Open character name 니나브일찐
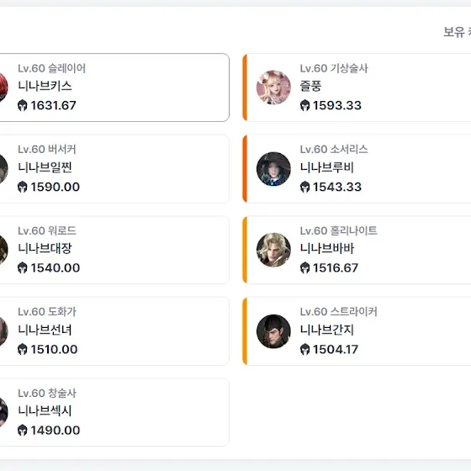471x471 pixels. point(45,167)
